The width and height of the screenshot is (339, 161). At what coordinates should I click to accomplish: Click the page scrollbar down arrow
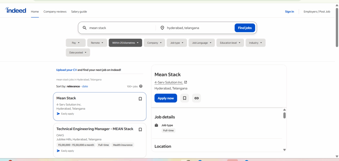[x=337, y=156]
